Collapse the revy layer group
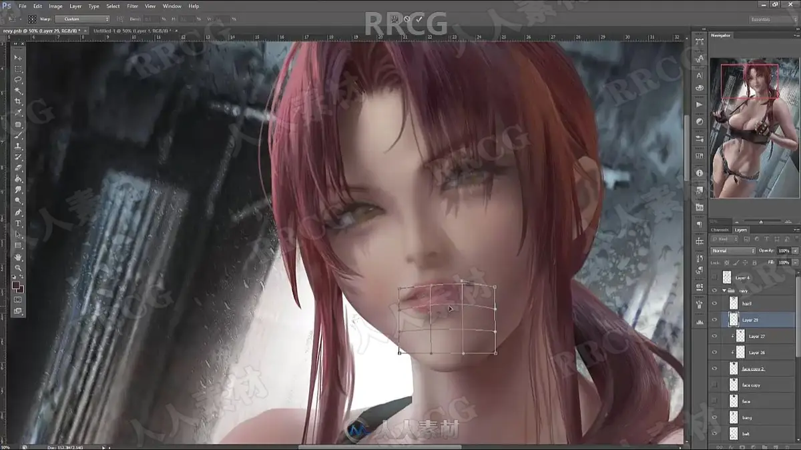Image resolution: width=801 pixels, height=450 pixels. pyautogui.click(x=724, y=291)
